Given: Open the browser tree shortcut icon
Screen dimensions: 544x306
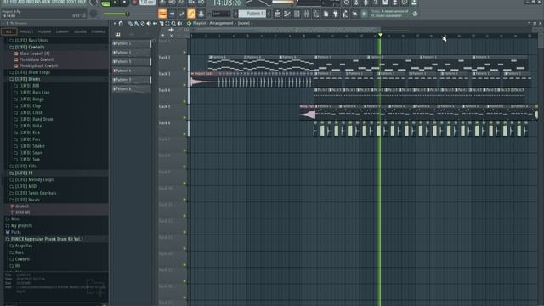Looking at the screenshot, I should click(x=316, y=14).
